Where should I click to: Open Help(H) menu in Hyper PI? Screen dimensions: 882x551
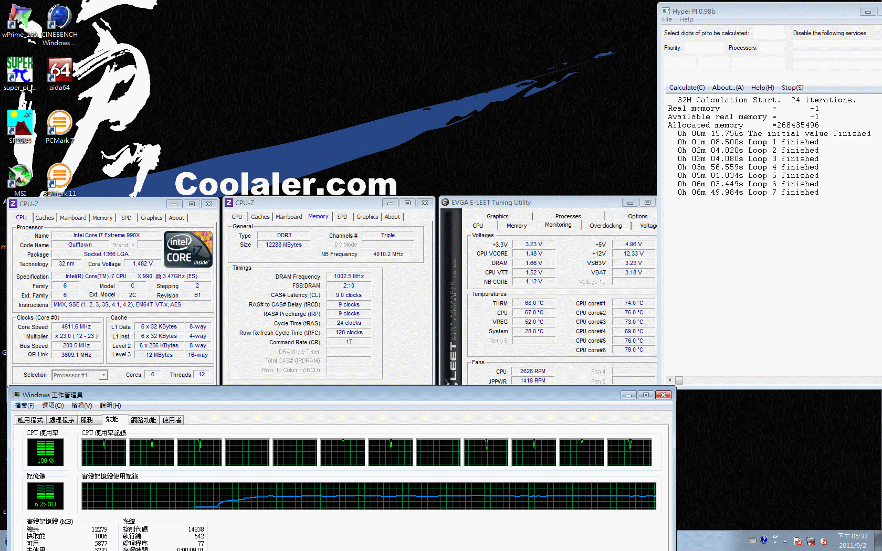pos(762,88)
